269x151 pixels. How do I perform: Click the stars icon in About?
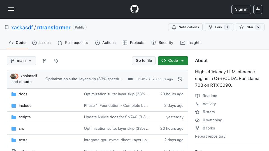click(x=197, y=112)
